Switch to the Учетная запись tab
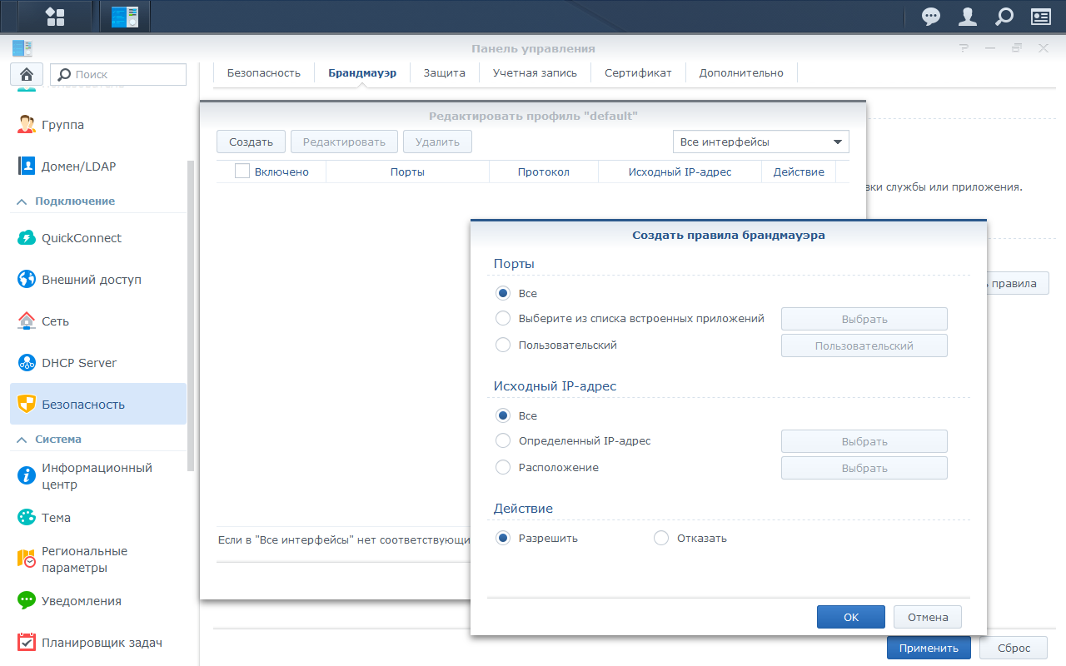The image size is (1066, 666). (535, 72)
